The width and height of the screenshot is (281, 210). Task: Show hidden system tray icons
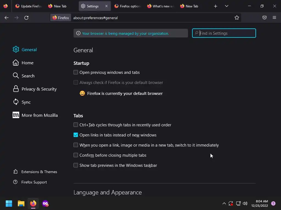224,203
